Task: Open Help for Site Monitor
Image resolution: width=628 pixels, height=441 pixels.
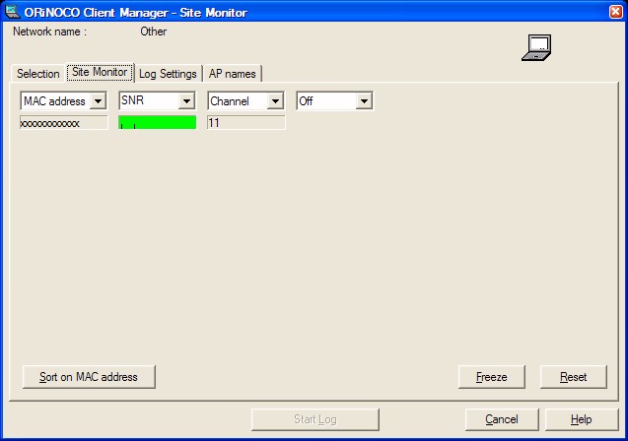Action: 582,419
